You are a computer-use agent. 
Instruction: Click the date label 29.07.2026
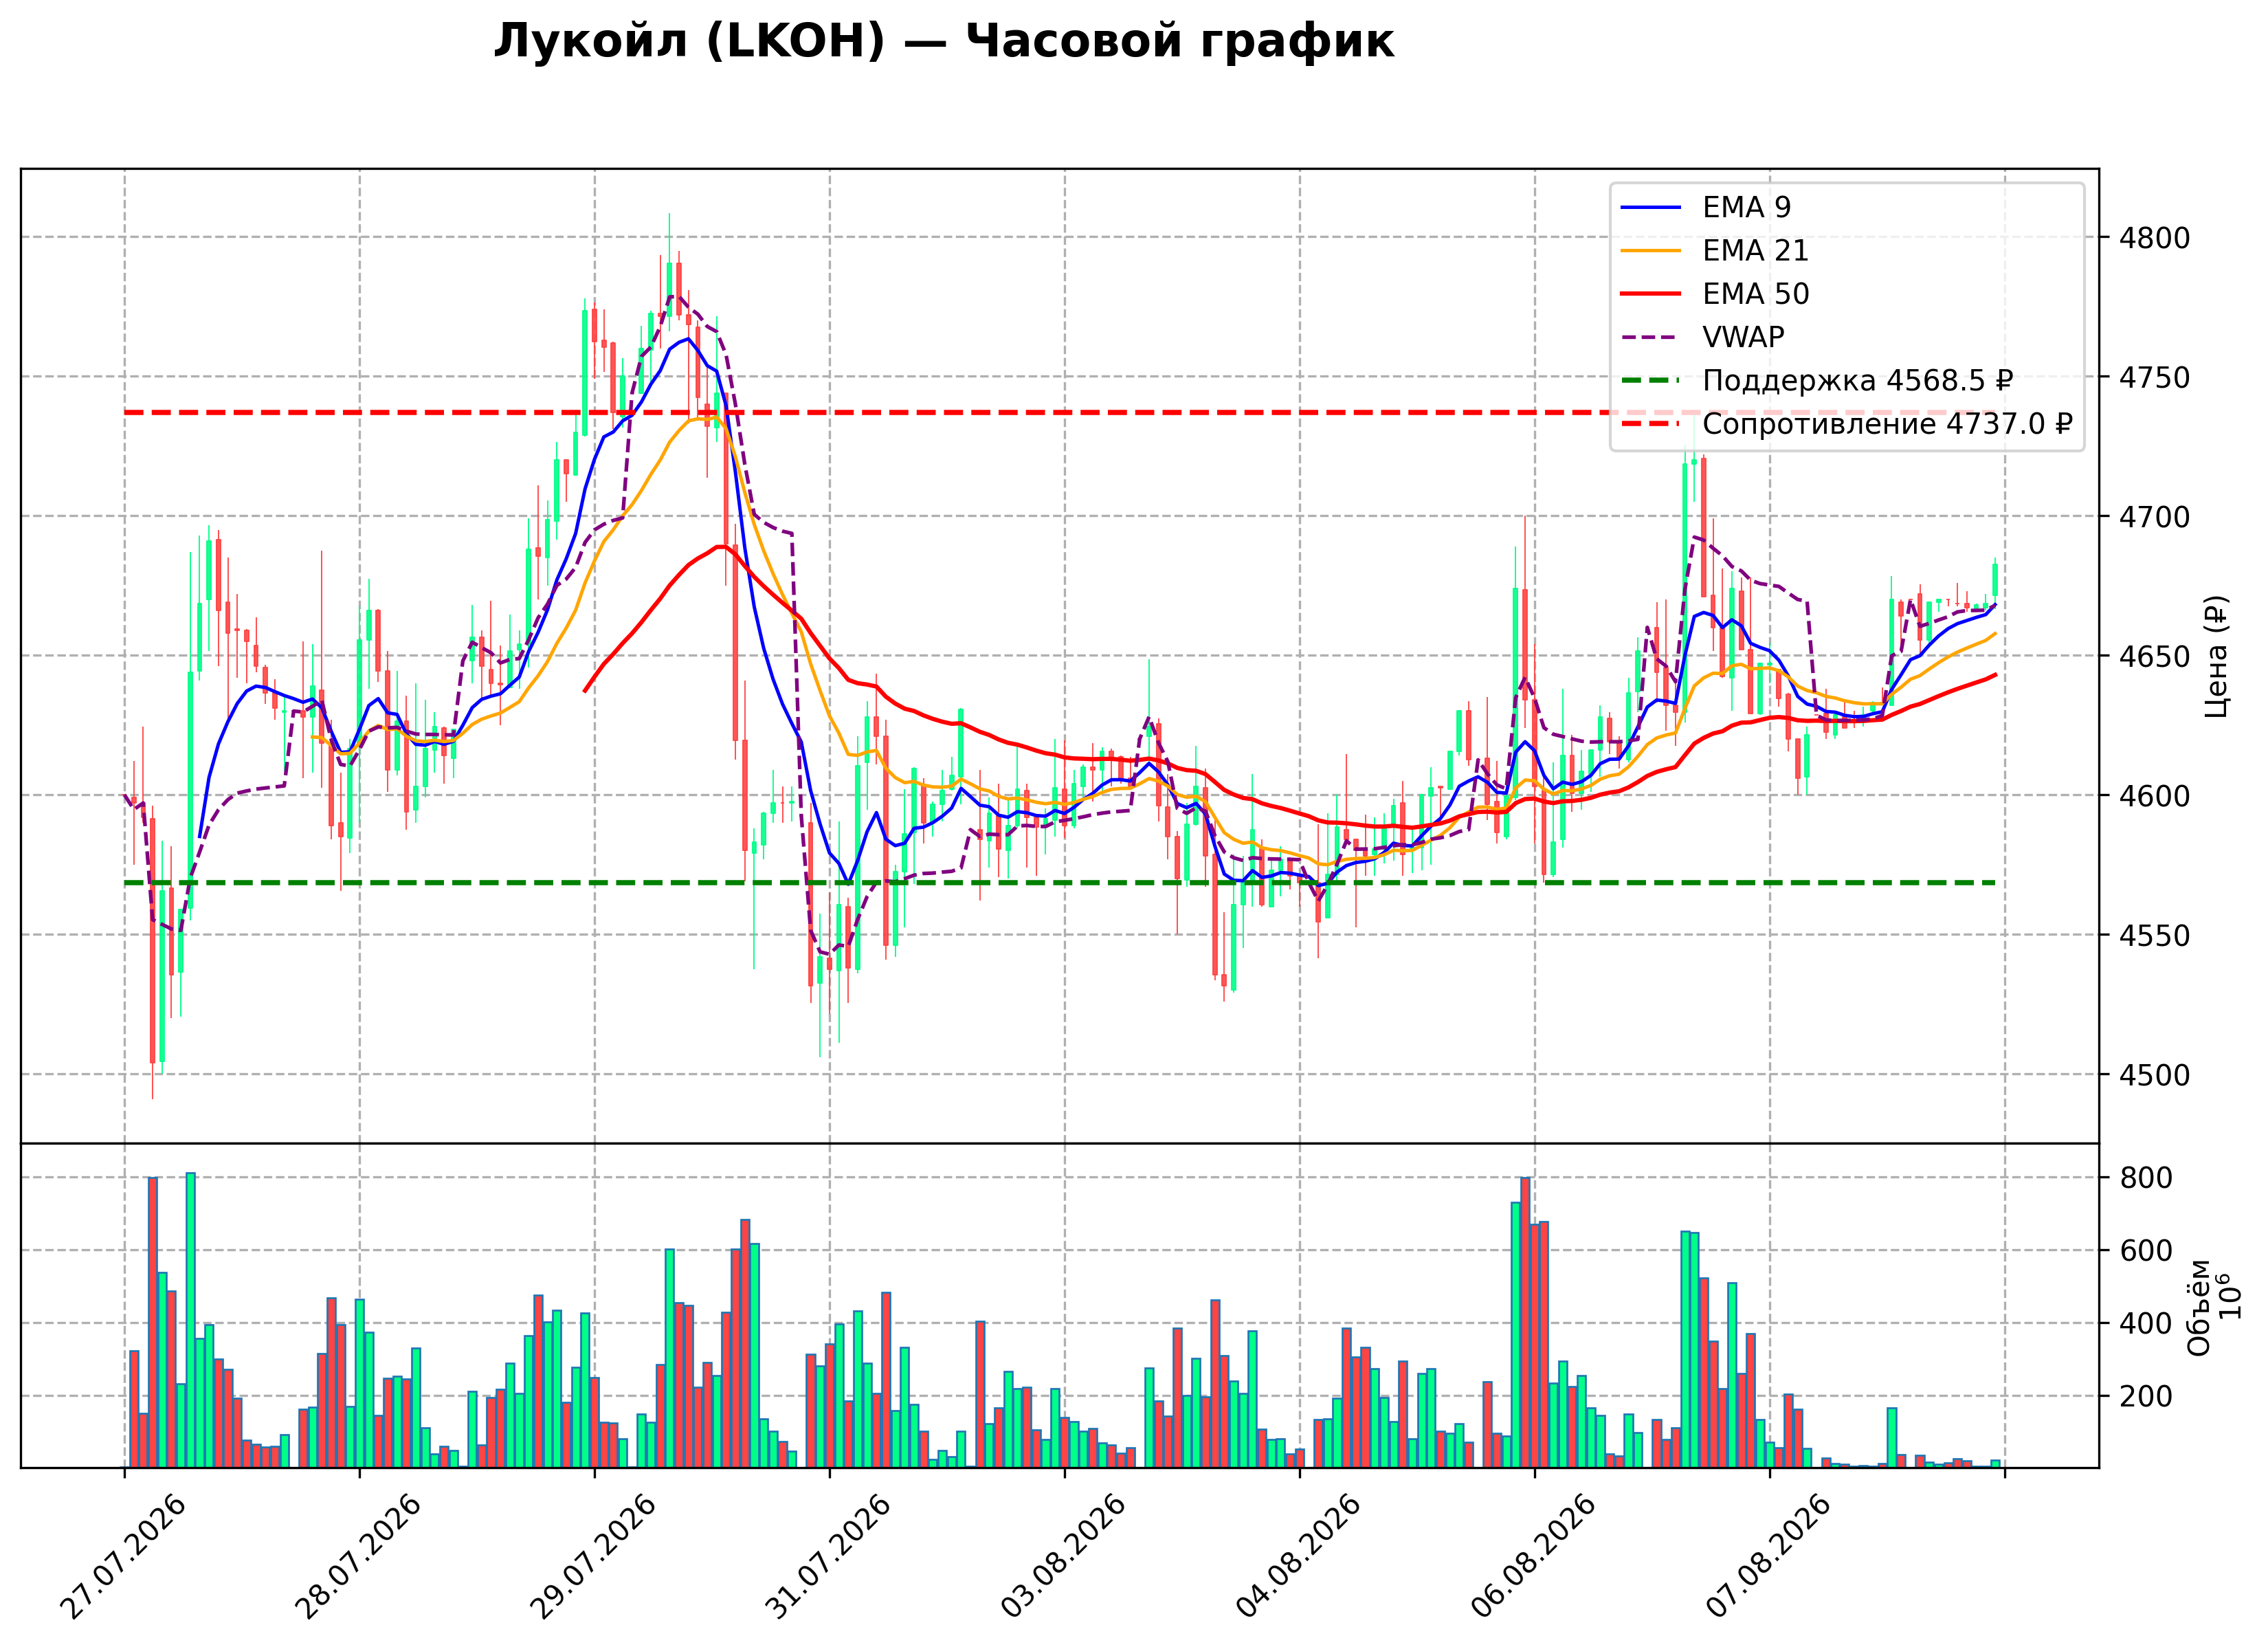(593, 1557)
